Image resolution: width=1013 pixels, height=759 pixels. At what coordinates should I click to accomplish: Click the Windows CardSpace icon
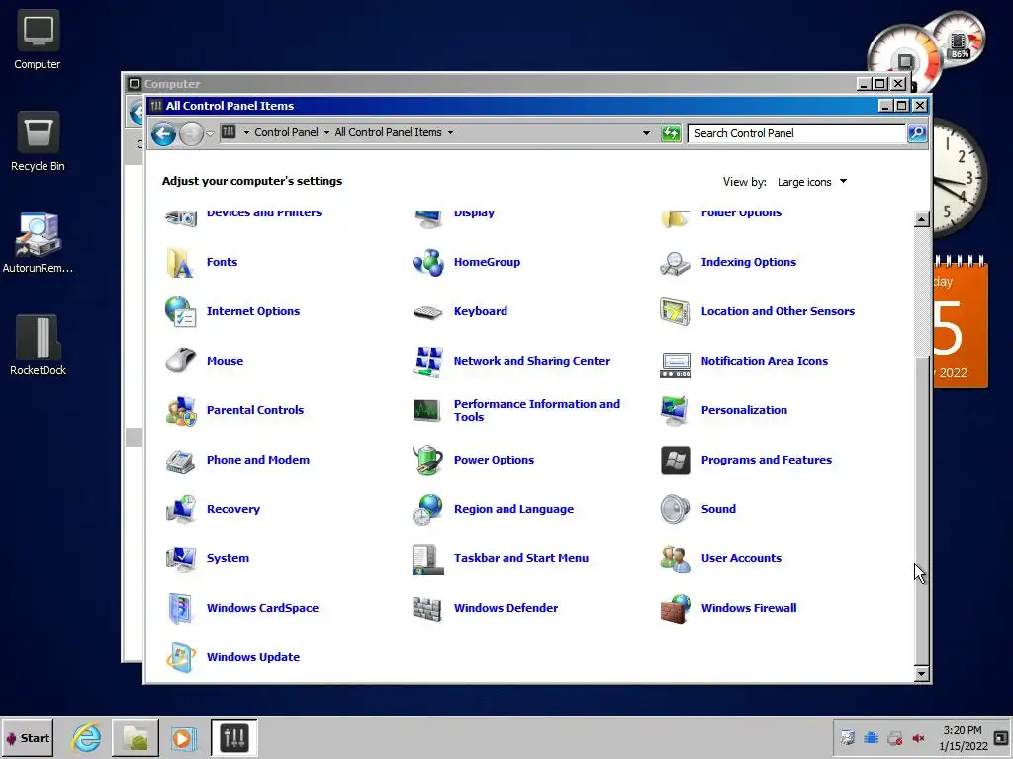tap(180, 608)
